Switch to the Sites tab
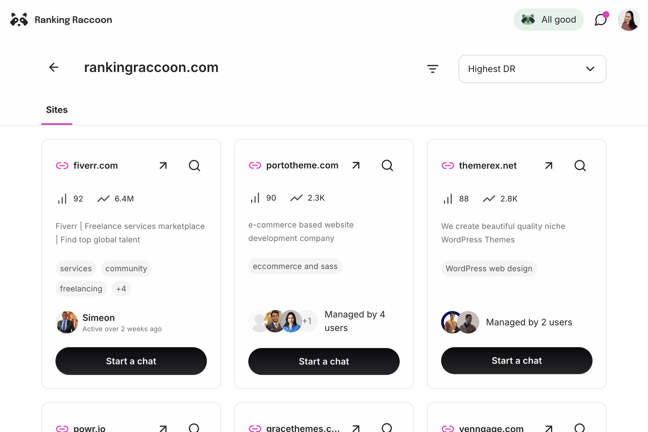 [x=57, y=110]
